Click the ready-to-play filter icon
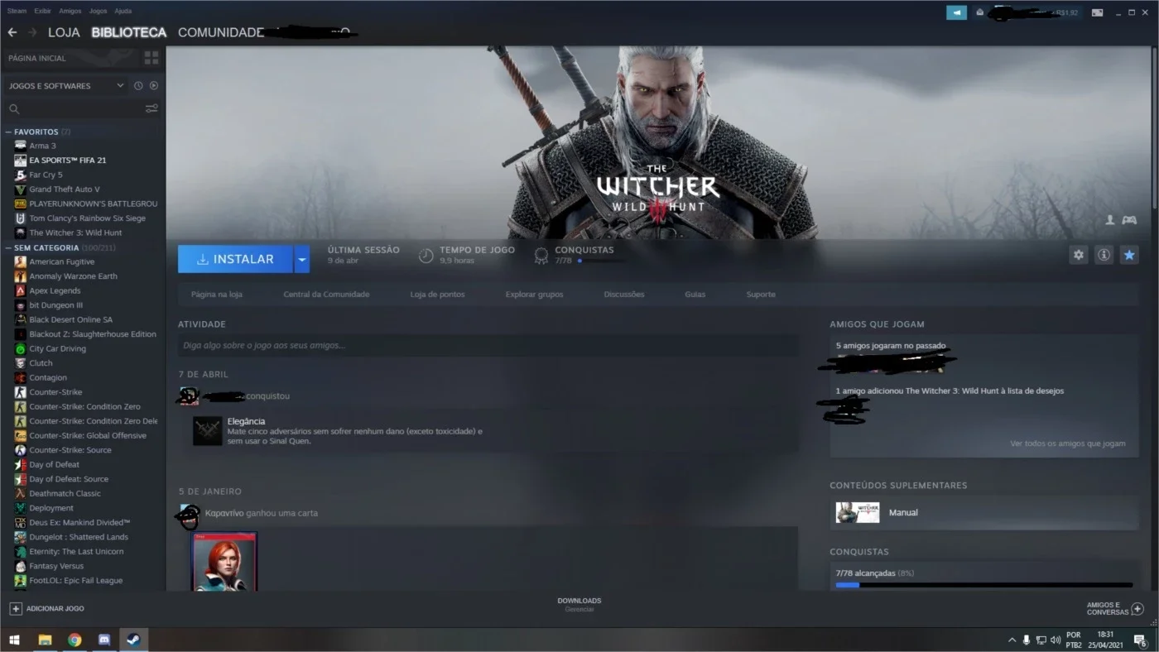Viewport: 1159px width, 652px height. pos(153,86)
